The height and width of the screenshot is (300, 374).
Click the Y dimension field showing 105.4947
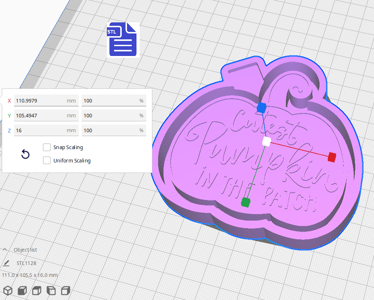click(46, 116)
